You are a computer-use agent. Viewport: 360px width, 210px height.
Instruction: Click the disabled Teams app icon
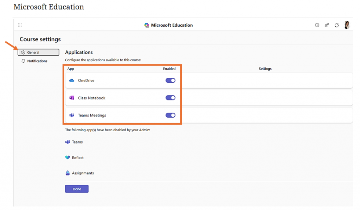tap(67, 142)
